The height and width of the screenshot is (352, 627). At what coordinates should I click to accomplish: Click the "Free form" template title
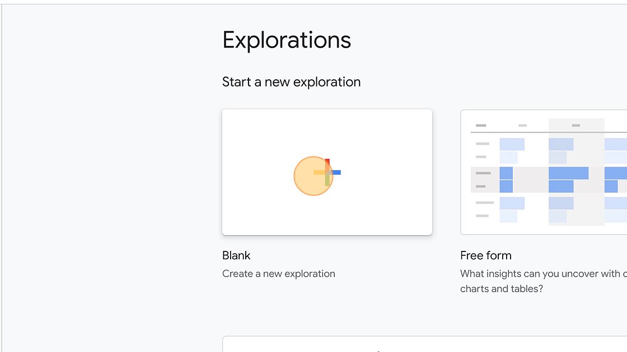(485, 255)
